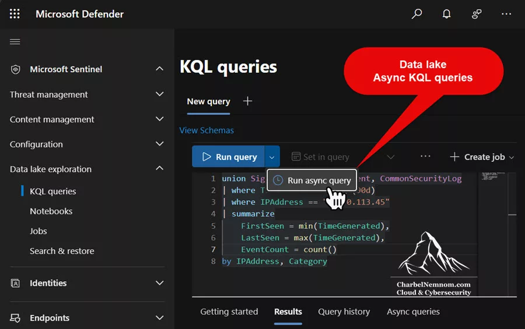Switch to Results tab
Viewport: 525px width, 329px height.
288,312
